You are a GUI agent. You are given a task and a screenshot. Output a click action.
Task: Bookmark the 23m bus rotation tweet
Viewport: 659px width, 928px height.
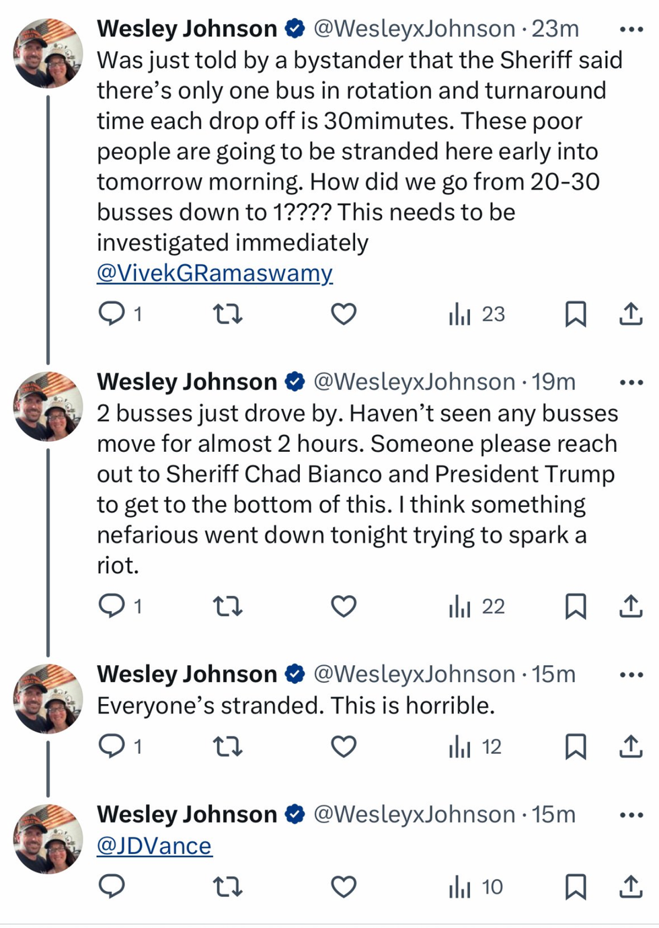point(576,314)
